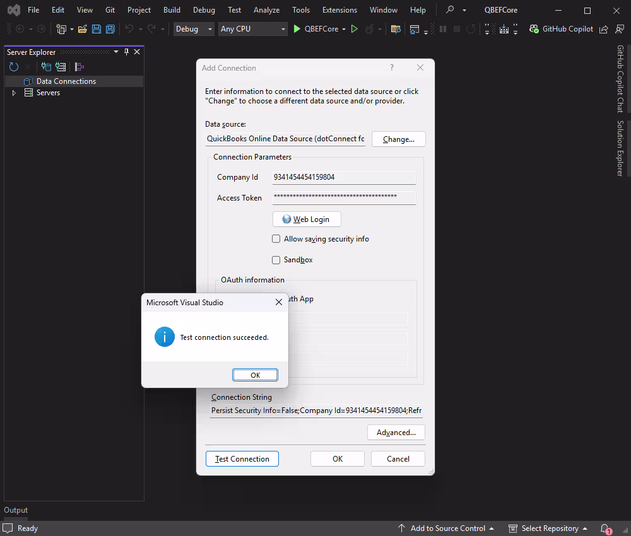Click the Save All icon

[110, 29]
